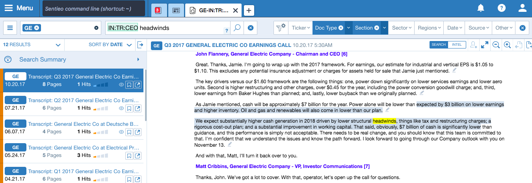Expand the Source filter dropdown

[x=479, y=28]
